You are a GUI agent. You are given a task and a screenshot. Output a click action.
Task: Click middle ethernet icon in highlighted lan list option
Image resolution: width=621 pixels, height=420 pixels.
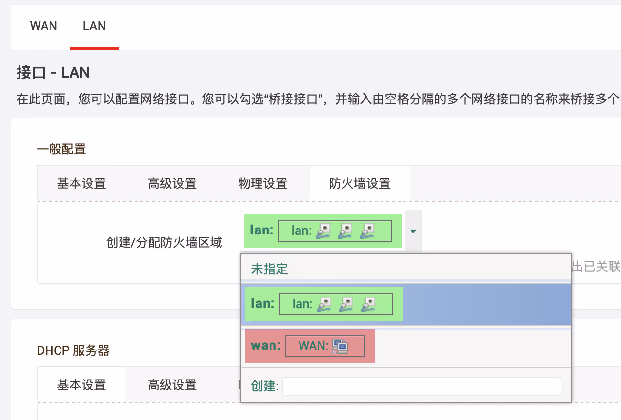[x=346, y=304]
